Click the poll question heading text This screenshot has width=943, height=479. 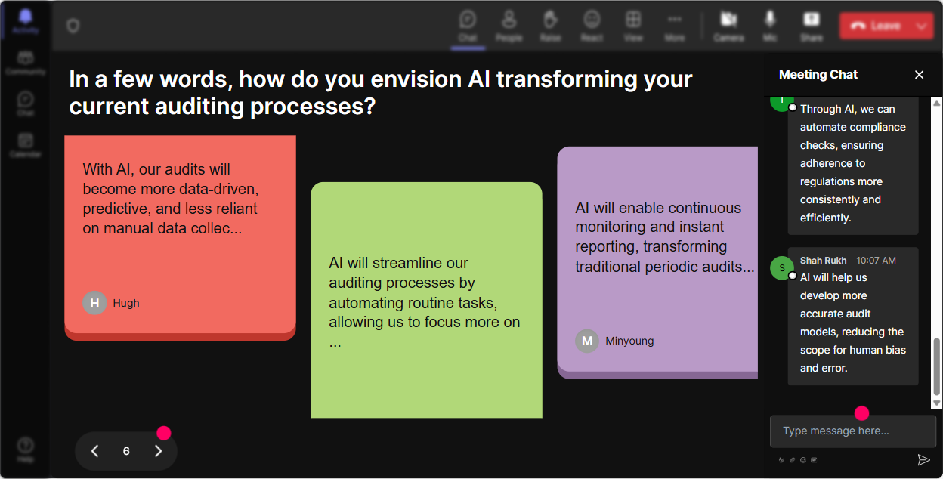click(381, 92)
